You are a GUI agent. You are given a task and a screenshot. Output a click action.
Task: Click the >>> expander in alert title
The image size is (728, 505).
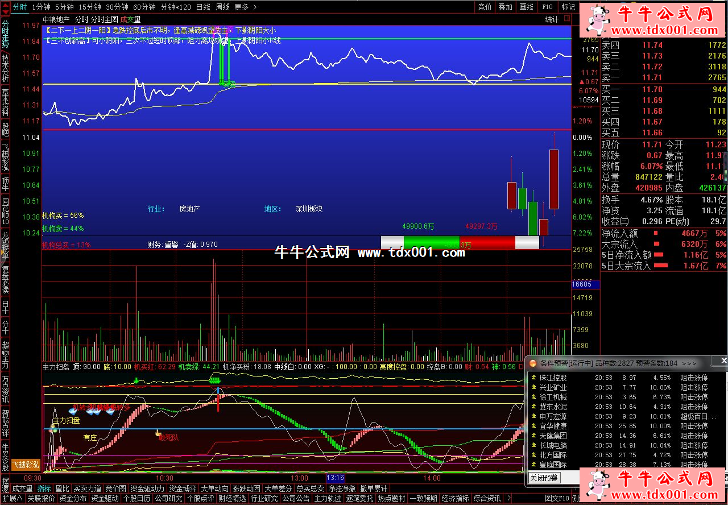pos(689,363)
